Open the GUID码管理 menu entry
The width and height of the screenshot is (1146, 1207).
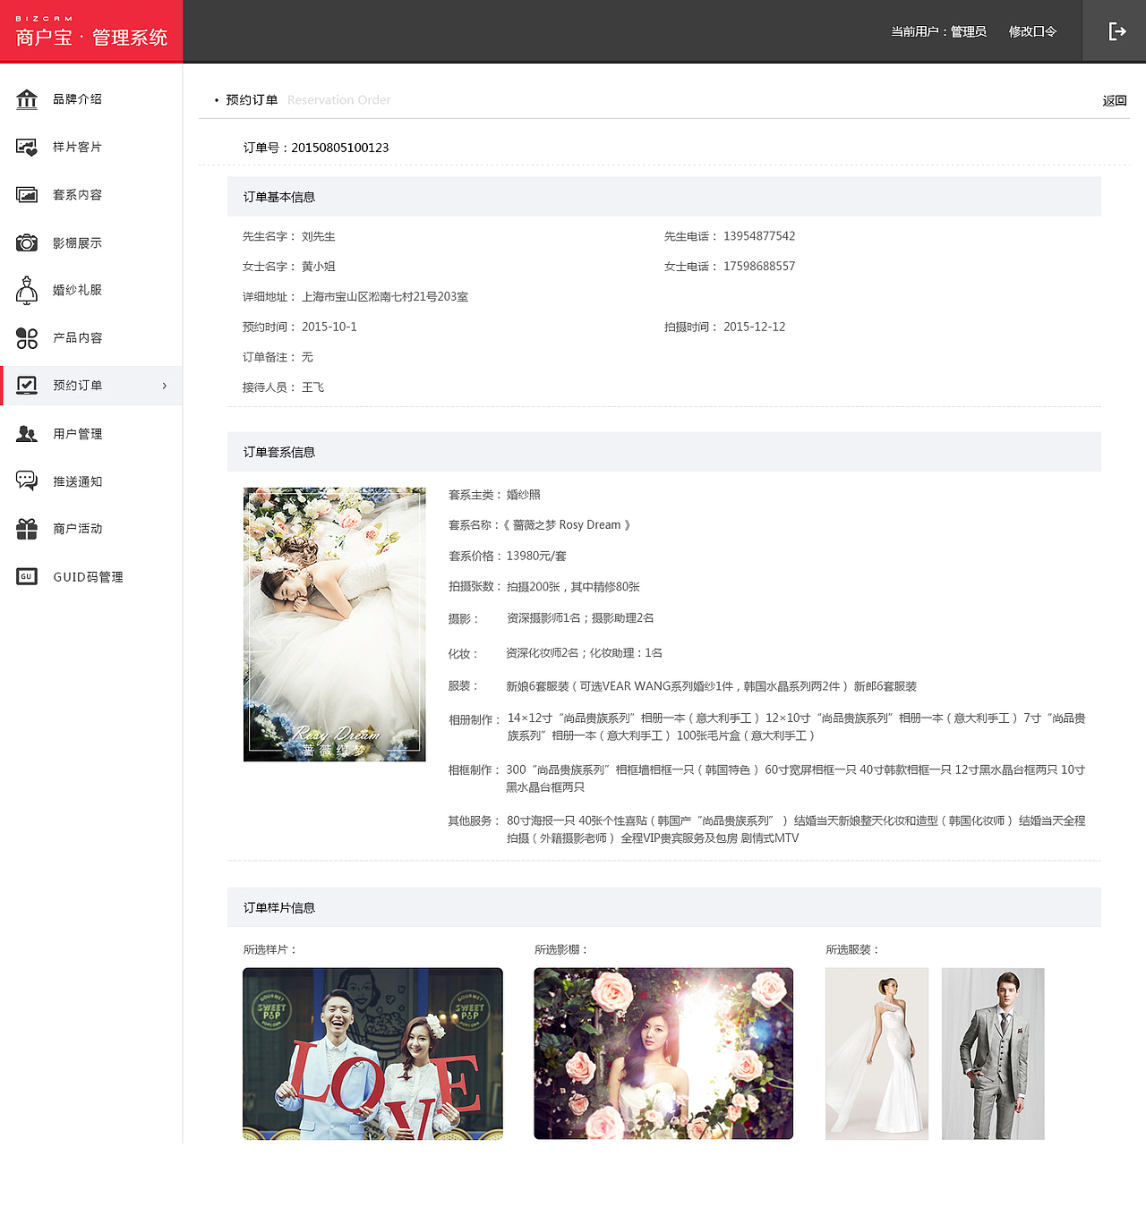(89, 577)
